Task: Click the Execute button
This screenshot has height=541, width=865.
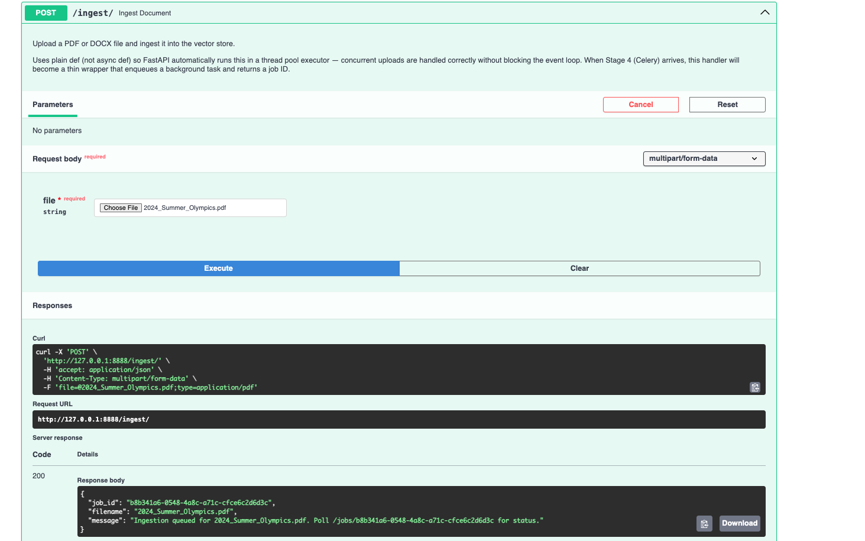Action: click(x=219, y=268)
